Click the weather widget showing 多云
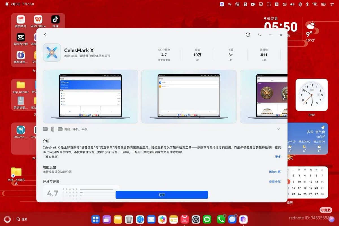 coord(307,139)
